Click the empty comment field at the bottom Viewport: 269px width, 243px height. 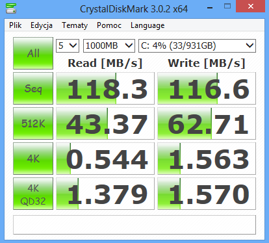134,225
